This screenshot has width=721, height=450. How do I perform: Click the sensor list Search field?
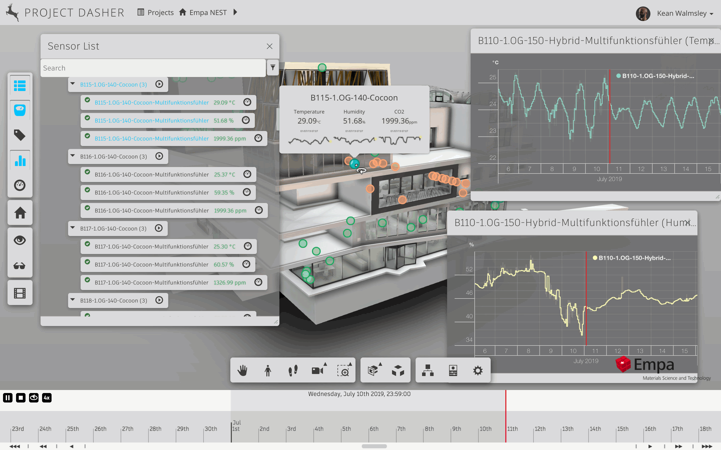click(x=152, y=68)
